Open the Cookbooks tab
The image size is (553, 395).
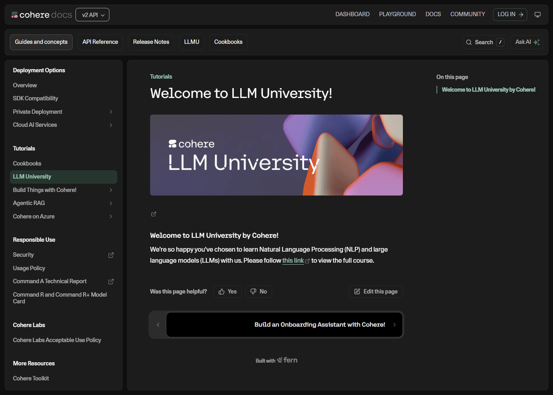tap(228, 42)
